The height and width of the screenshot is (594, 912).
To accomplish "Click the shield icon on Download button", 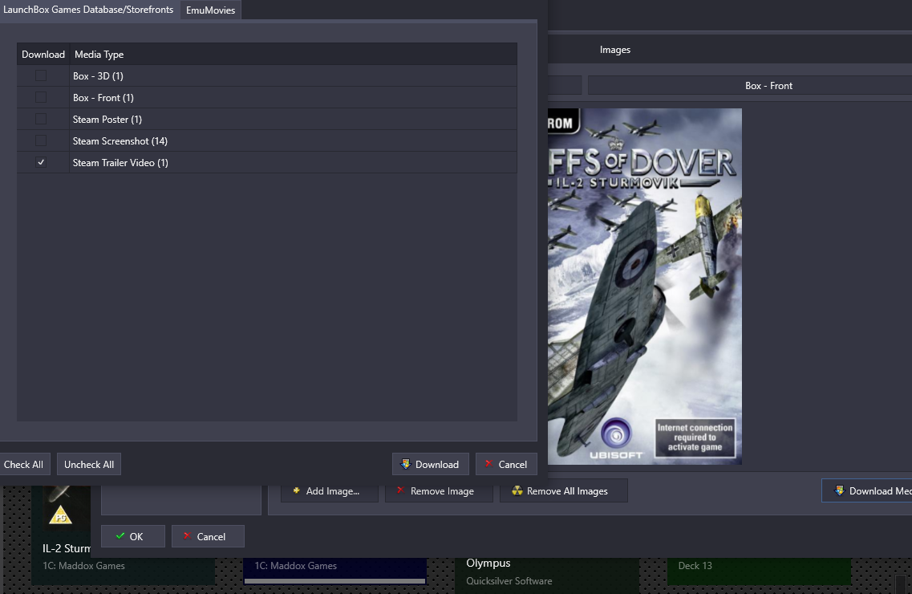I will coord(405,464).
